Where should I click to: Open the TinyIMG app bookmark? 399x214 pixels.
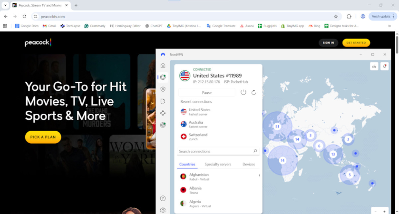point(292,26)
